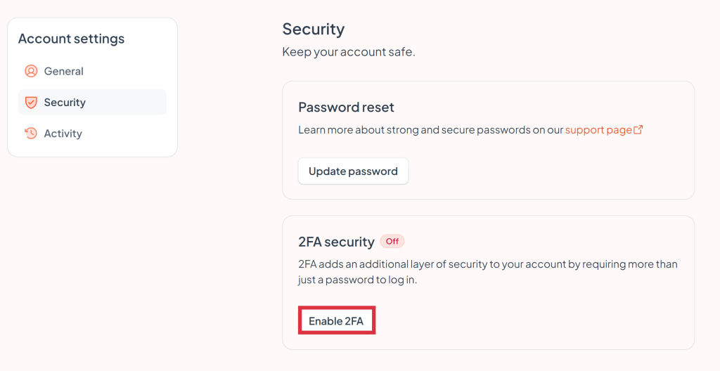Go to the Activity section
The height and width of the screenshot is (371, 720).
63,134
